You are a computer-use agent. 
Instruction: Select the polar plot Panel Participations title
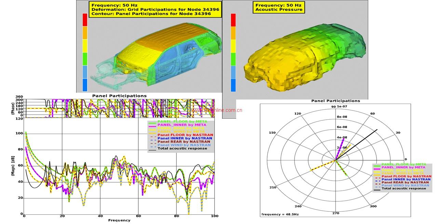tap(335, 101)
